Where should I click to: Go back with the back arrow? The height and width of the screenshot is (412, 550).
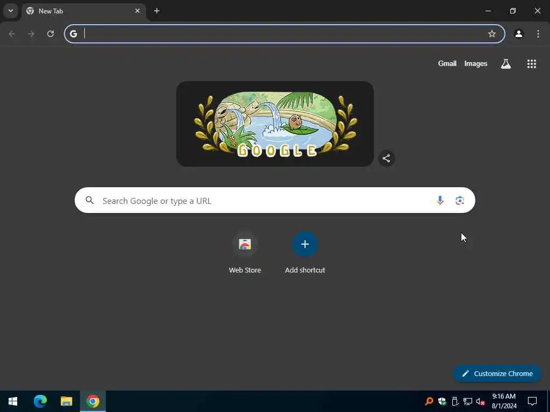[x=12, y=34]
